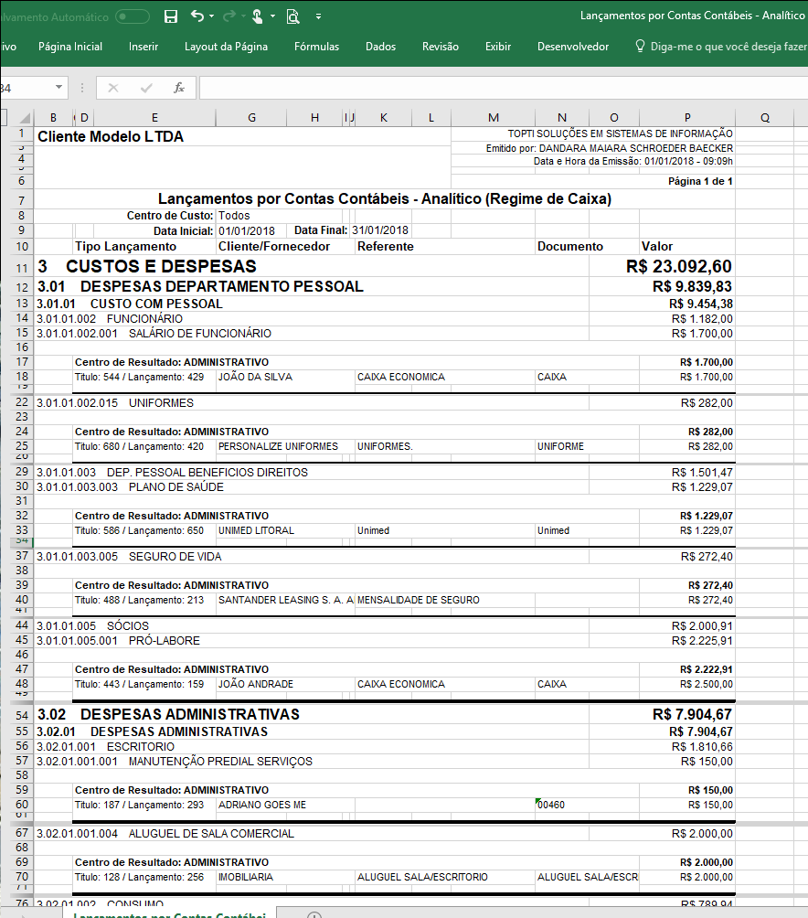Expand the Touch/Mouse mode dropdown arrow
Image resolution: width=808 pixels, height=918 pixels.
pyautogui.click(x=272, y=16)
